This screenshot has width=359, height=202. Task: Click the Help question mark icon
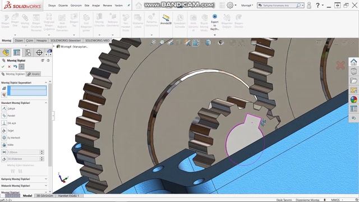317,5
